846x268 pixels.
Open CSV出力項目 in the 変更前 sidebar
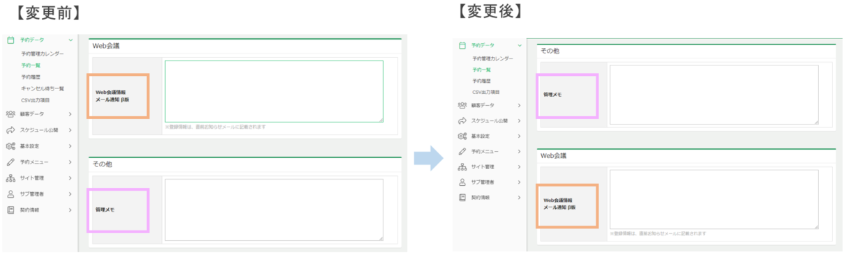pyautogui.click(x=36, y=100)
